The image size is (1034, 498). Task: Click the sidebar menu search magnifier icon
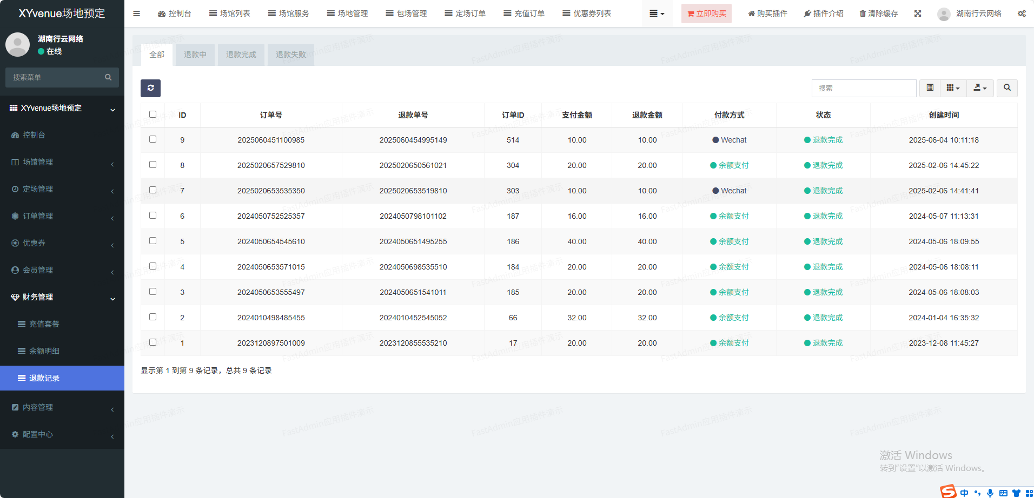coord(108,77)
